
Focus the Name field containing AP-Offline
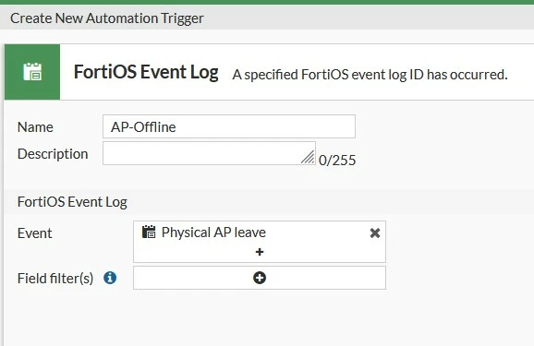[229, 126]
